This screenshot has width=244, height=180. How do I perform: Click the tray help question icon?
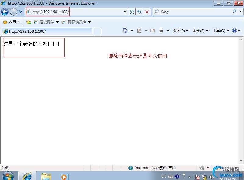point(177,176)
